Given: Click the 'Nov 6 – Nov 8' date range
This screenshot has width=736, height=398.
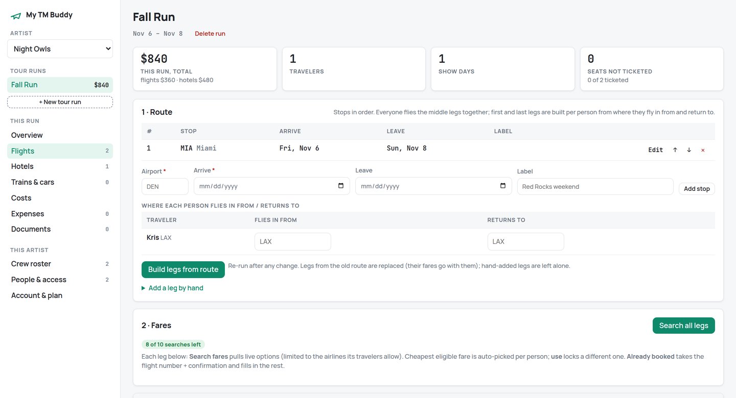Looking at the screenshot, I should tap(158, 34).
